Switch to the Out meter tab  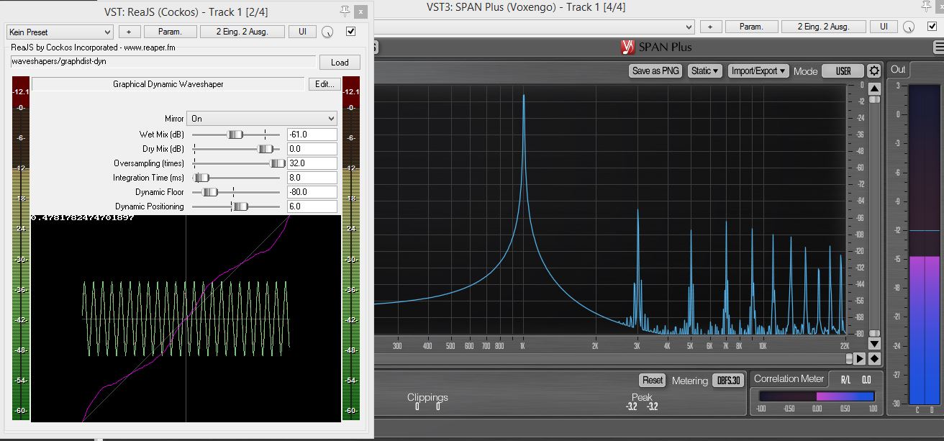898,69
